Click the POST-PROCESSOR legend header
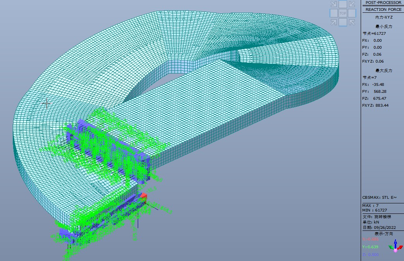The height and width of the screenshot is (261, 404). [x=383, y=3]
